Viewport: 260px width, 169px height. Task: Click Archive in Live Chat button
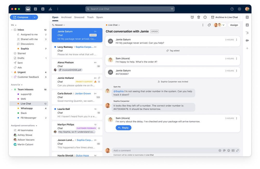225,17
